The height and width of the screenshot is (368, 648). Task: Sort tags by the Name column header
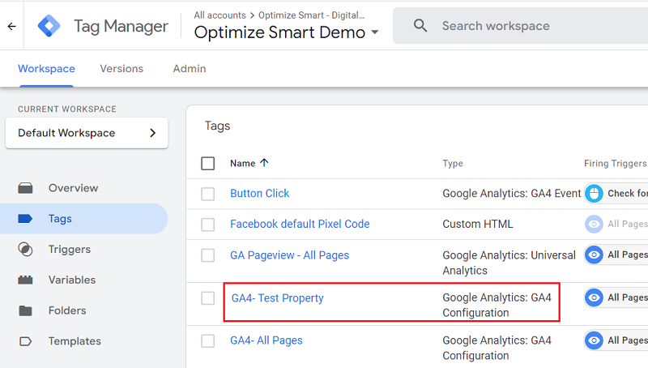[242, 163]
